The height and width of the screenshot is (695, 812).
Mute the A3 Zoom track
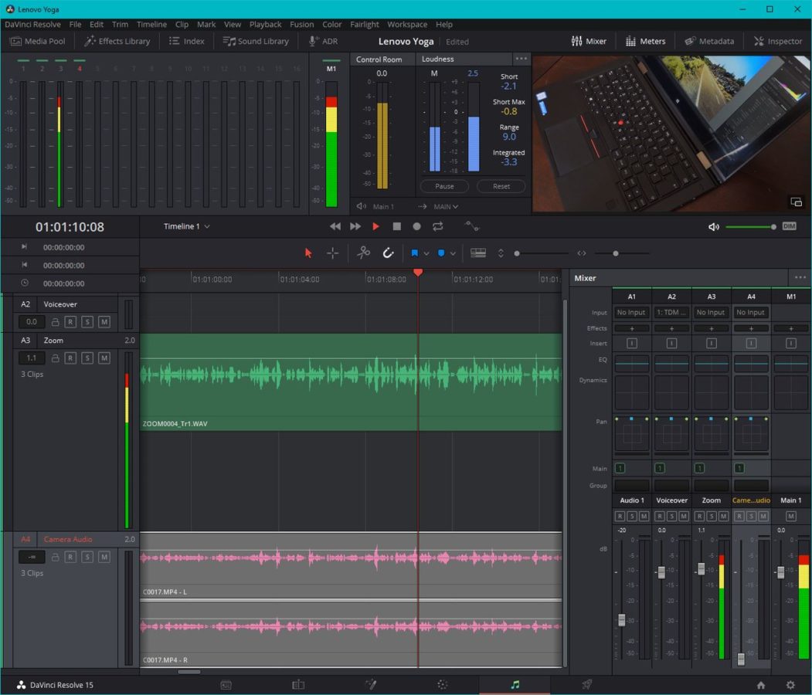pyautogui.click(x=104, y=358)
